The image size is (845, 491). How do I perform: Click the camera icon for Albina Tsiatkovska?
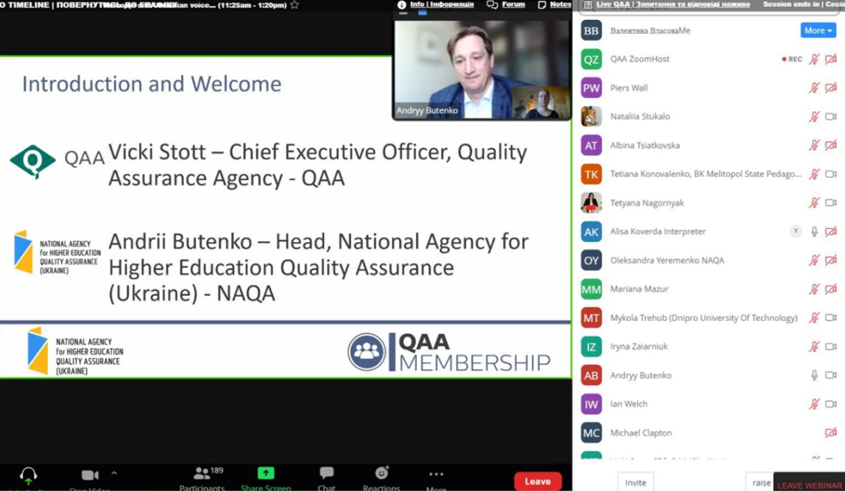831,146
